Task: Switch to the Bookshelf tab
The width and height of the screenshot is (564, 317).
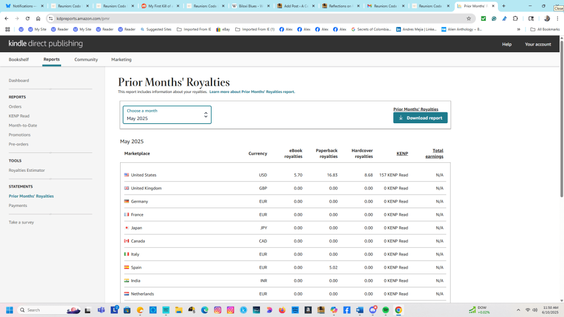Action: [x=19, y=59]
